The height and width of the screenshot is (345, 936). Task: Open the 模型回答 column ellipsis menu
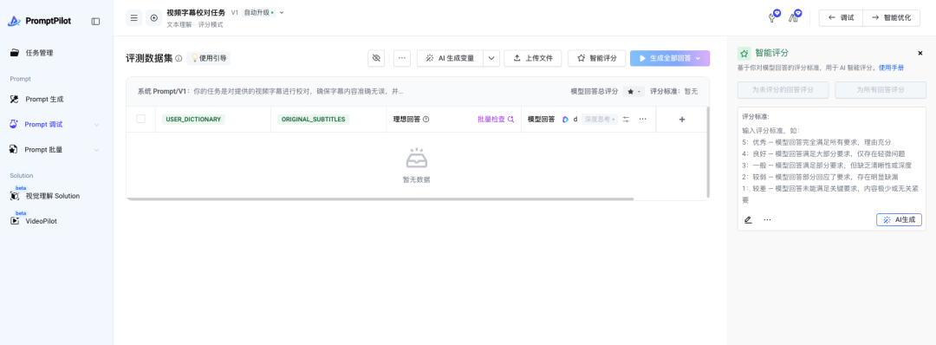[642, 120]
